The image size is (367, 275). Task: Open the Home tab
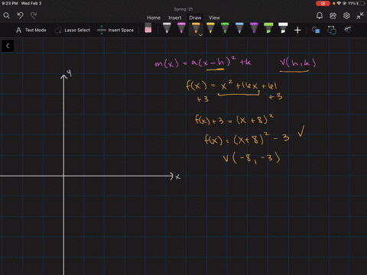(154, 18)
